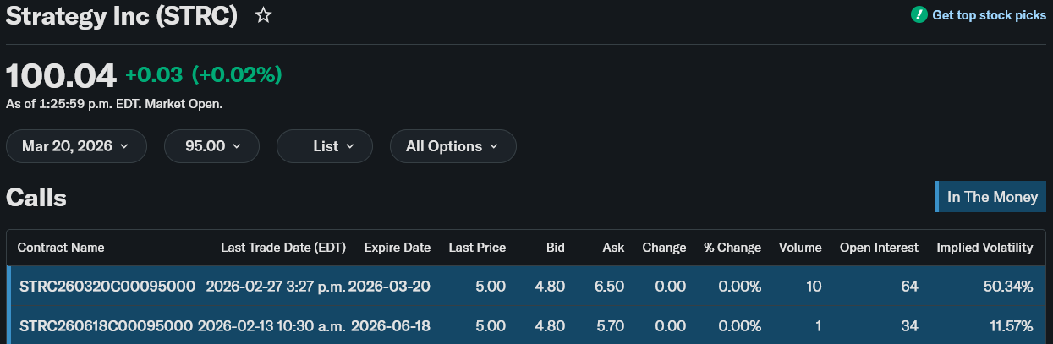This screenshot has height=344, width=1053.
Task: Sort by the Ask column header
Action: point(613,248)
